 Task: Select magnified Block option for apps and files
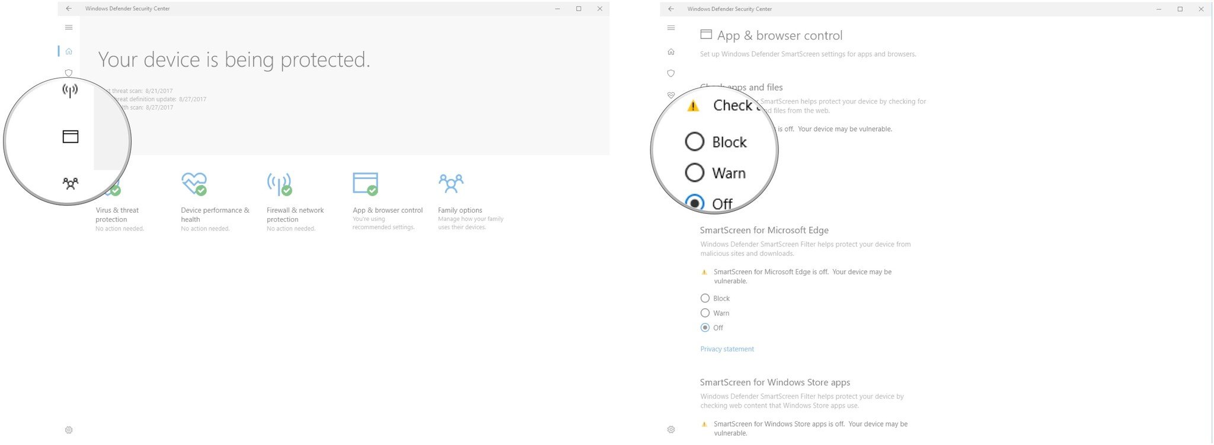[715, 142]
